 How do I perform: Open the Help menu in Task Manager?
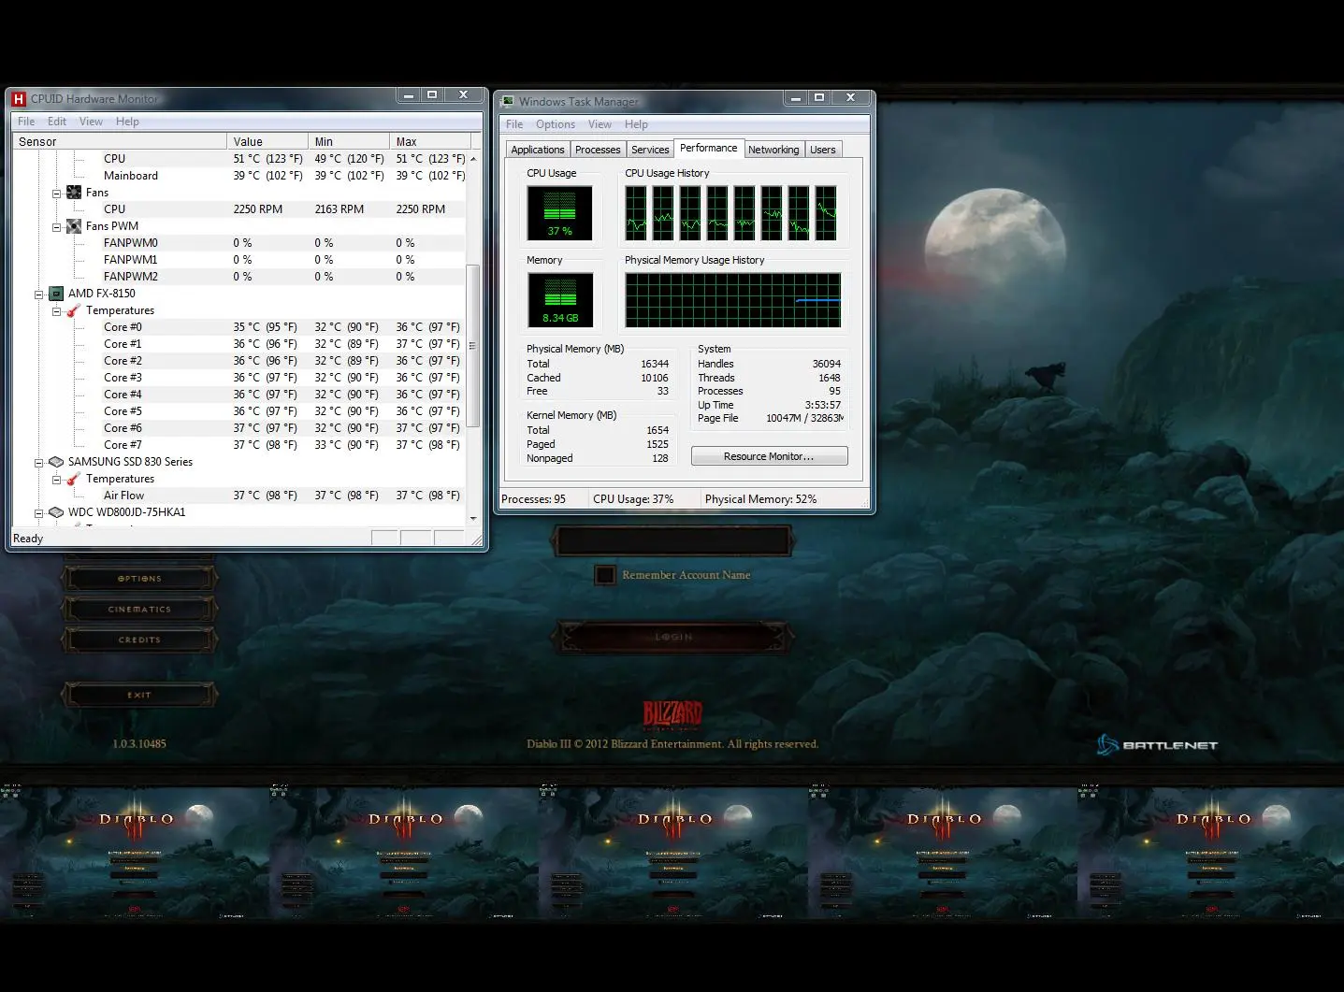pos(636,124)
